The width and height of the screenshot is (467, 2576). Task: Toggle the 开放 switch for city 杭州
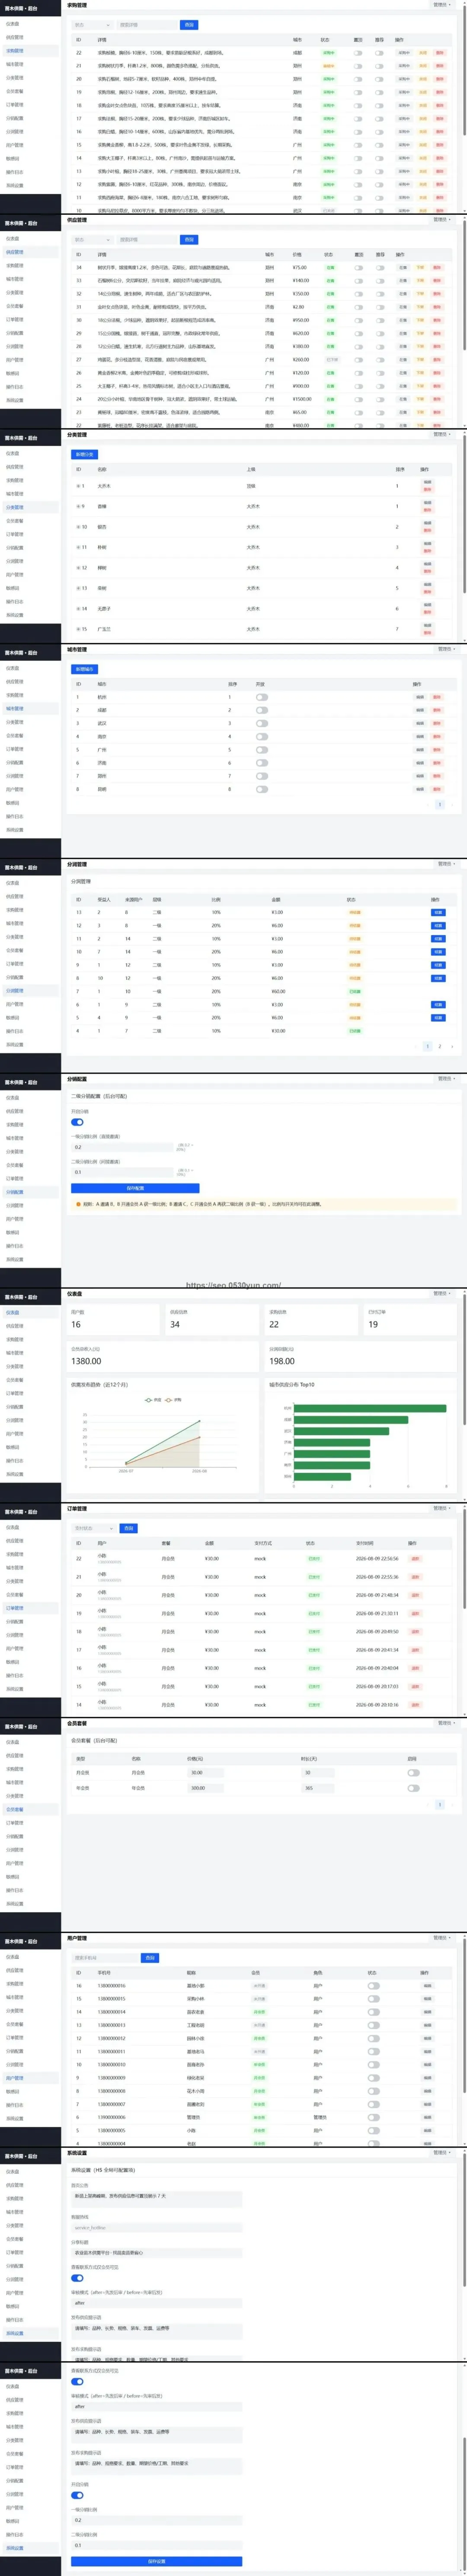tap(261, 697)
